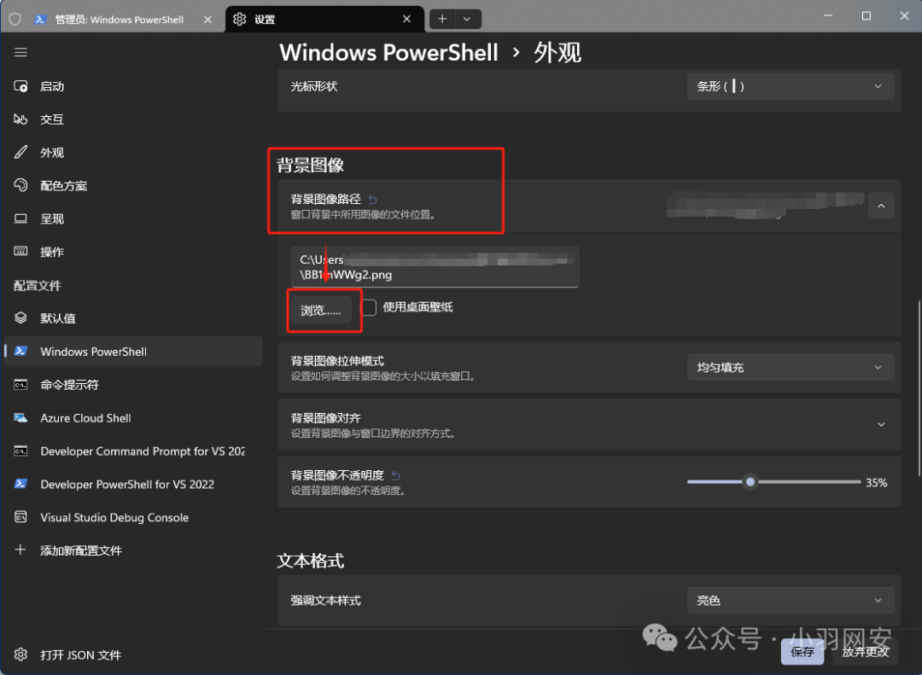Screen dimensions: 922x675
Task: Reset 背景图像不透明度 with its undo arrow
Action: [x=396, y=475]
